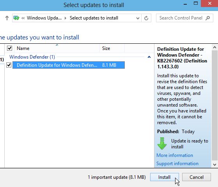
Task: Select the Definition Update for Windows Defen... row
Action: click(x=69, y=65)
